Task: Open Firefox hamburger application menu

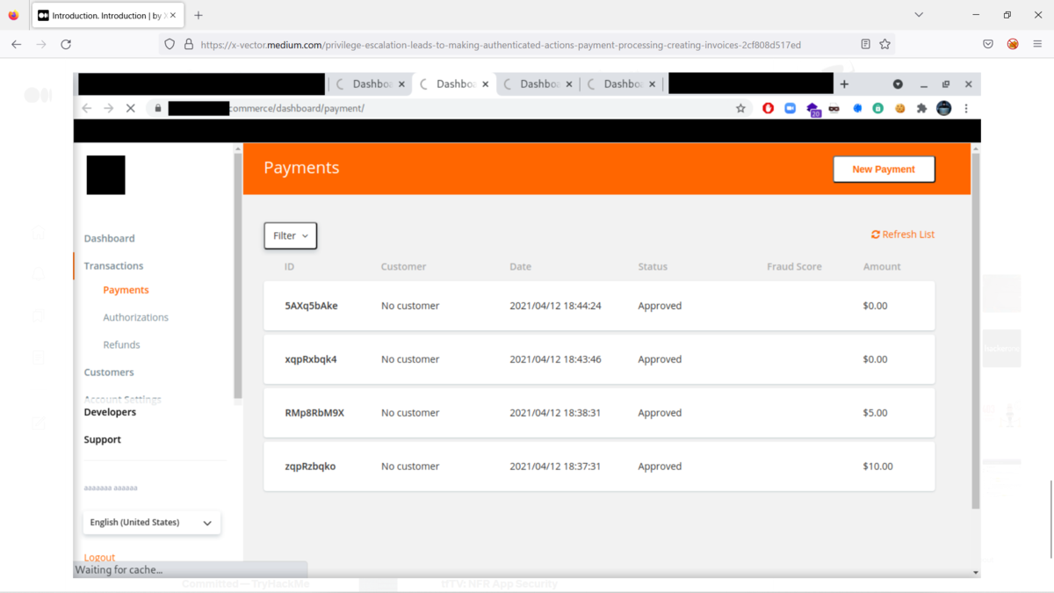Action: (x=1037, y=44)
